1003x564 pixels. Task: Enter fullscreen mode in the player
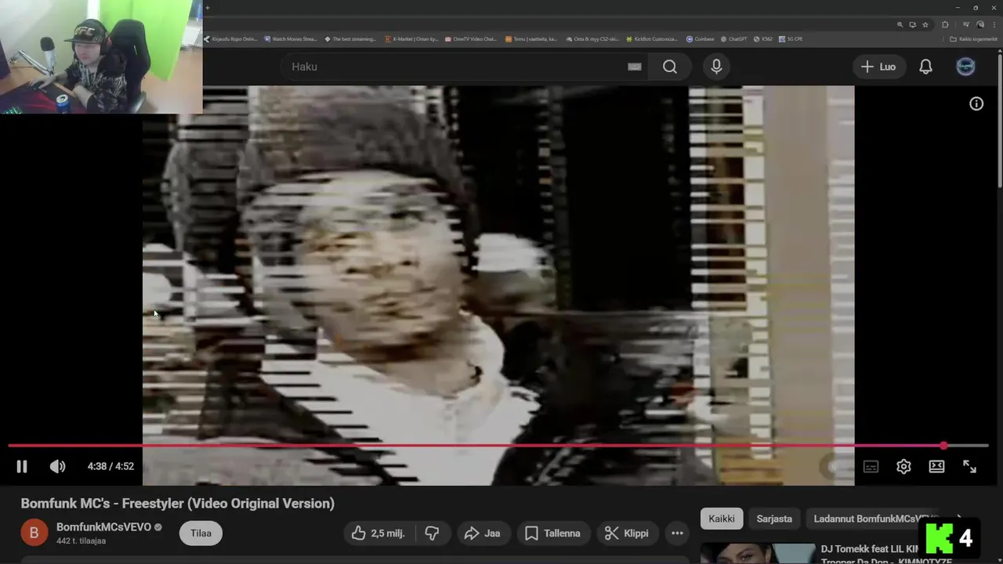click(x=969, y=466)
